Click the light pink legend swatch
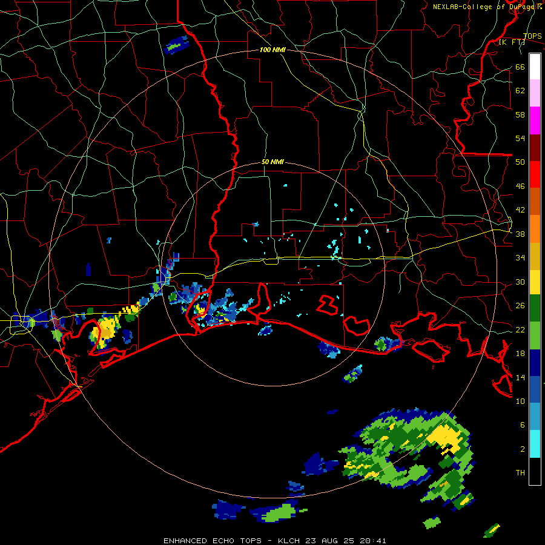545x545 pixels. (535, 93)
